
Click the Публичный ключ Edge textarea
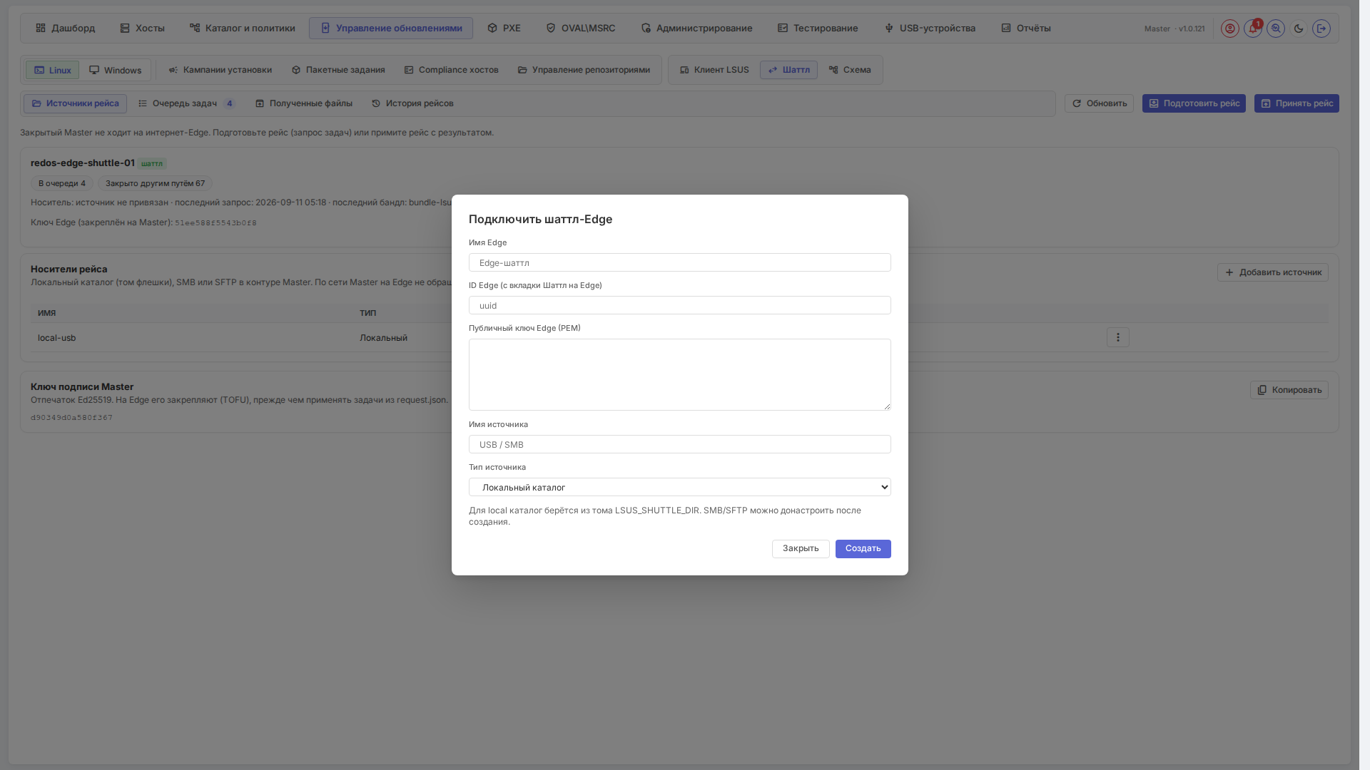[x=680, y=374]
